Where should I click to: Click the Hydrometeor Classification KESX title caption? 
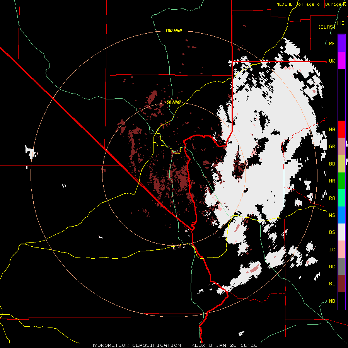[x=174, y=345]
